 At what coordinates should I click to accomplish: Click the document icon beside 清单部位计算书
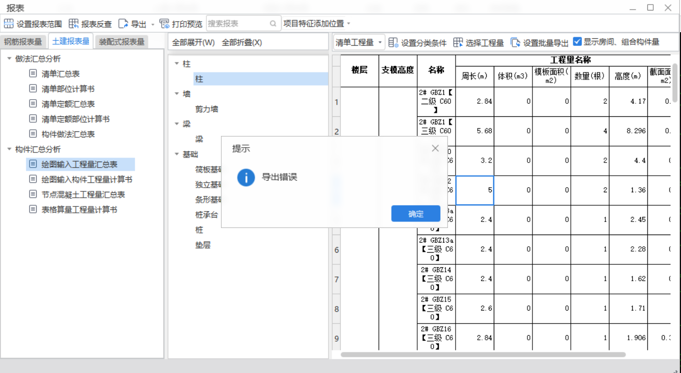pos(33,89)
